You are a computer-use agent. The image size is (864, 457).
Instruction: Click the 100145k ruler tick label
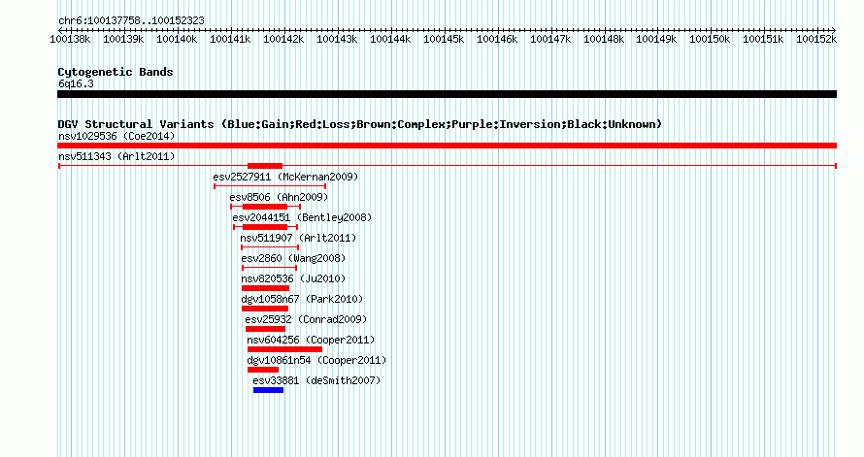tap(444, 39)
